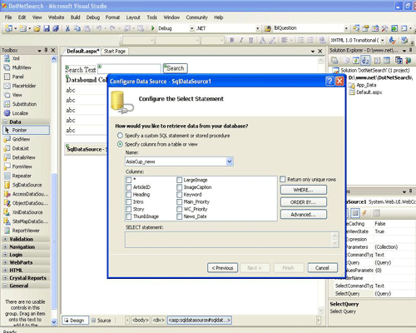
Task: Open the Website menu
Action: point(56,17)
